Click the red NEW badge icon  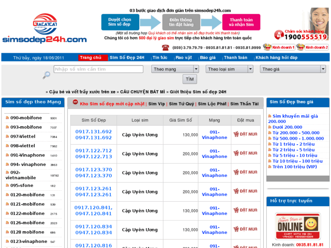[x=75, y=102]
